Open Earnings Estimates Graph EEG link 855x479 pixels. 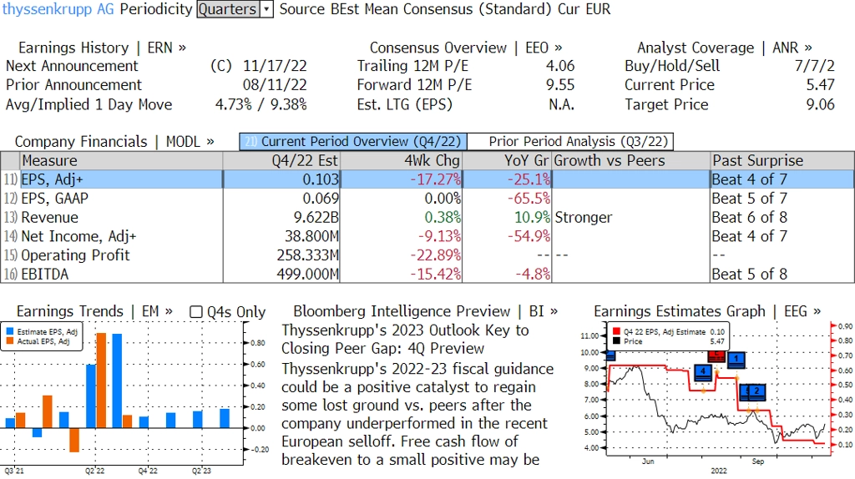pos(707,311)
